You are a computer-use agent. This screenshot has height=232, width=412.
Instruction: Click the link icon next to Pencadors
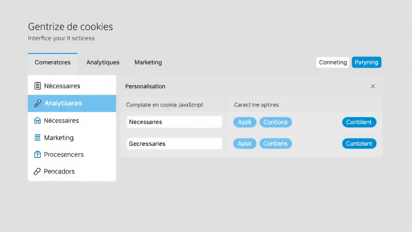tap(38, 171)
